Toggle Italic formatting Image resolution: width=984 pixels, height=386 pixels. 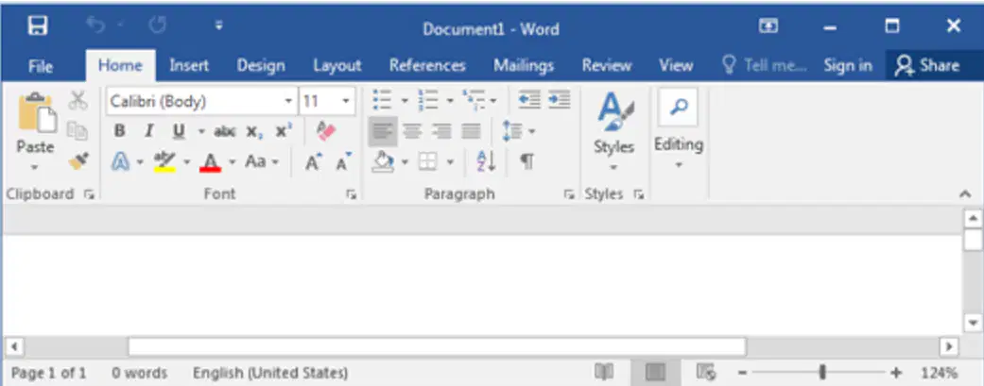pos(148,131)
